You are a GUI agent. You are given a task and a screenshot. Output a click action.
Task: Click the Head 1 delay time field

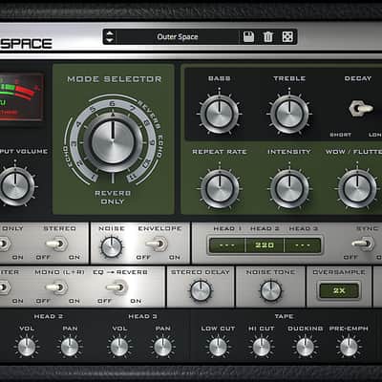tap(227, 245)
